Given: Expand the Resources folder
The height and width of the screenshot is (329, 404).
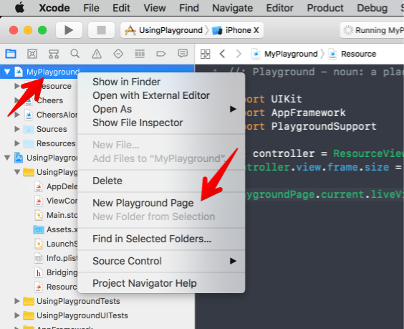Looking at the screenshot, I should (16, 143).
